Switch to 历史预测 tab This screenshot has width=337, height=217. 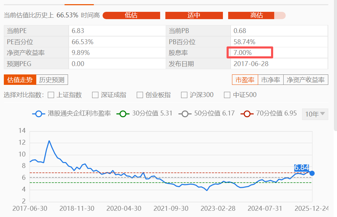tap(52, 80)
